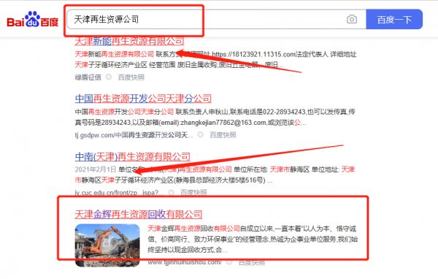The height and width of the screenshot is (279, 438).
Task: Click the tj.gsdpw.com source URL
Action: click(134, 135)
